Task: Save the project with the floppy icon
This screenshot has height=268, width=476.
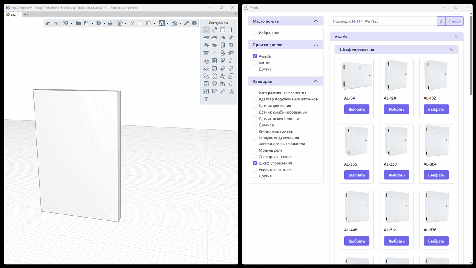Action: tap(87, 23)
